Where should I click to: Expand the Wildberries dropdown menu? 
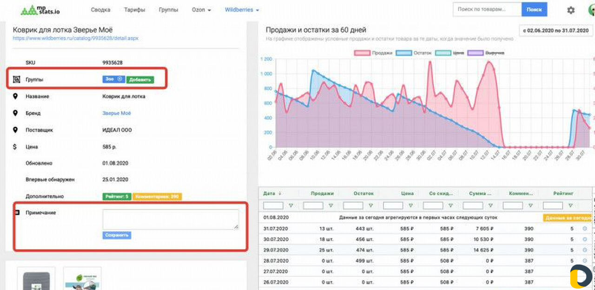point(242,10)
